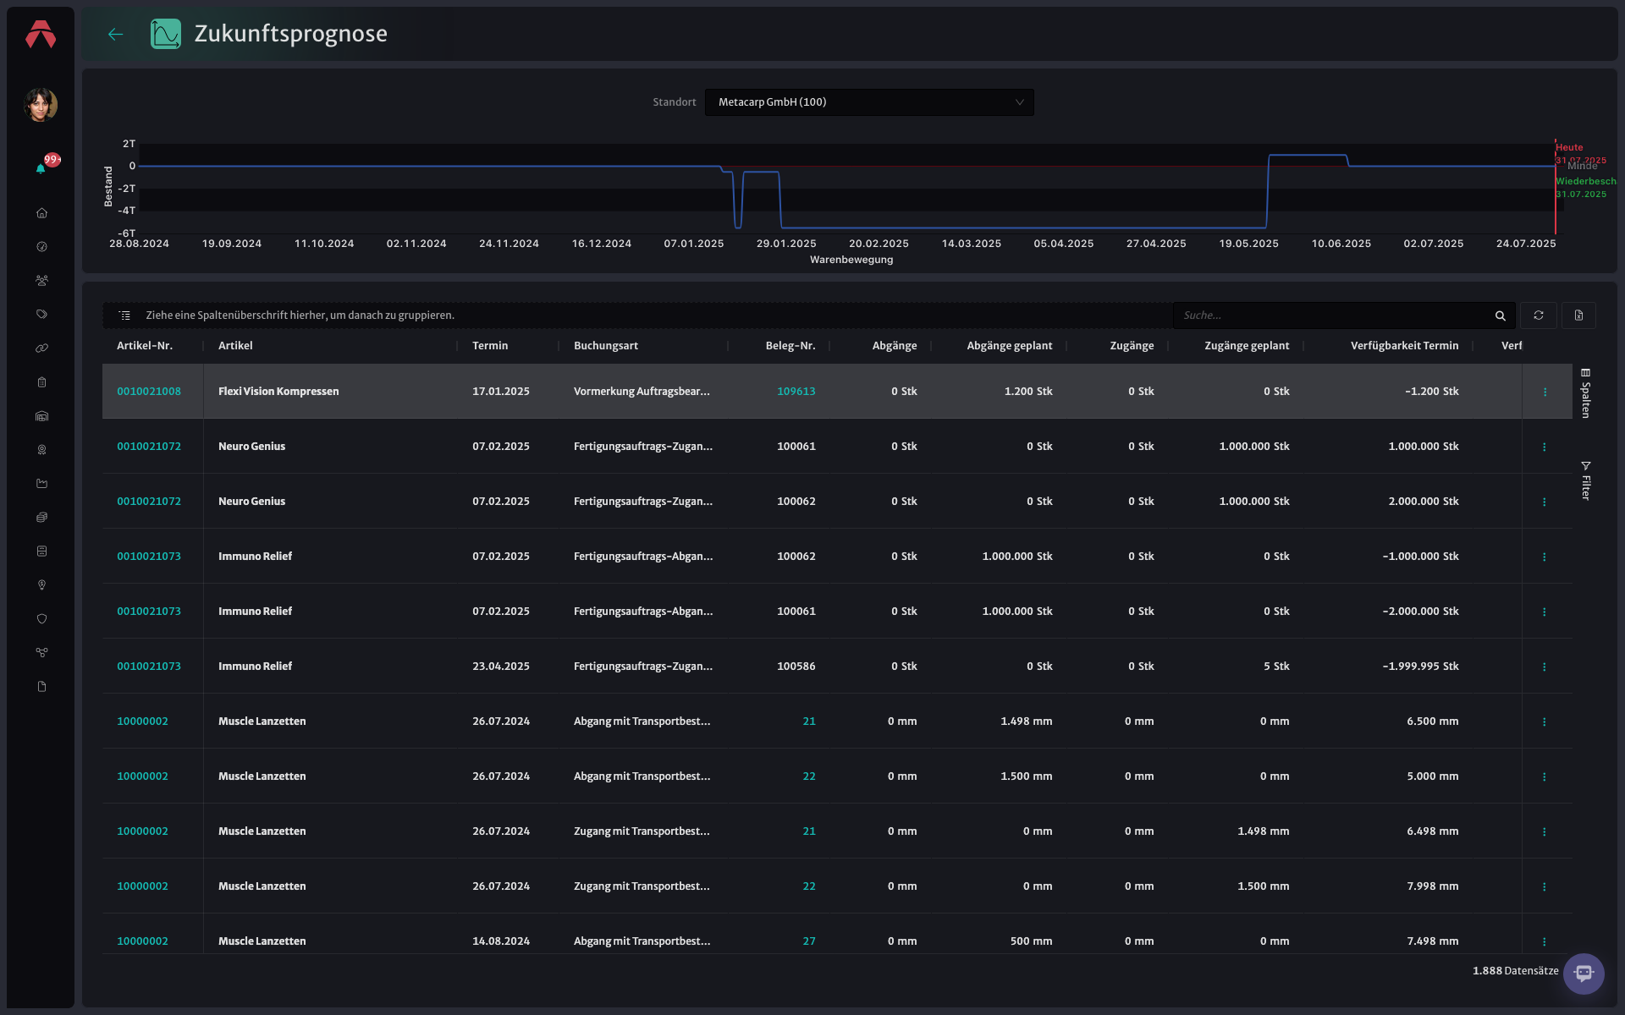
Task: Go back using the arrow icon
Action: click(116, 34)
